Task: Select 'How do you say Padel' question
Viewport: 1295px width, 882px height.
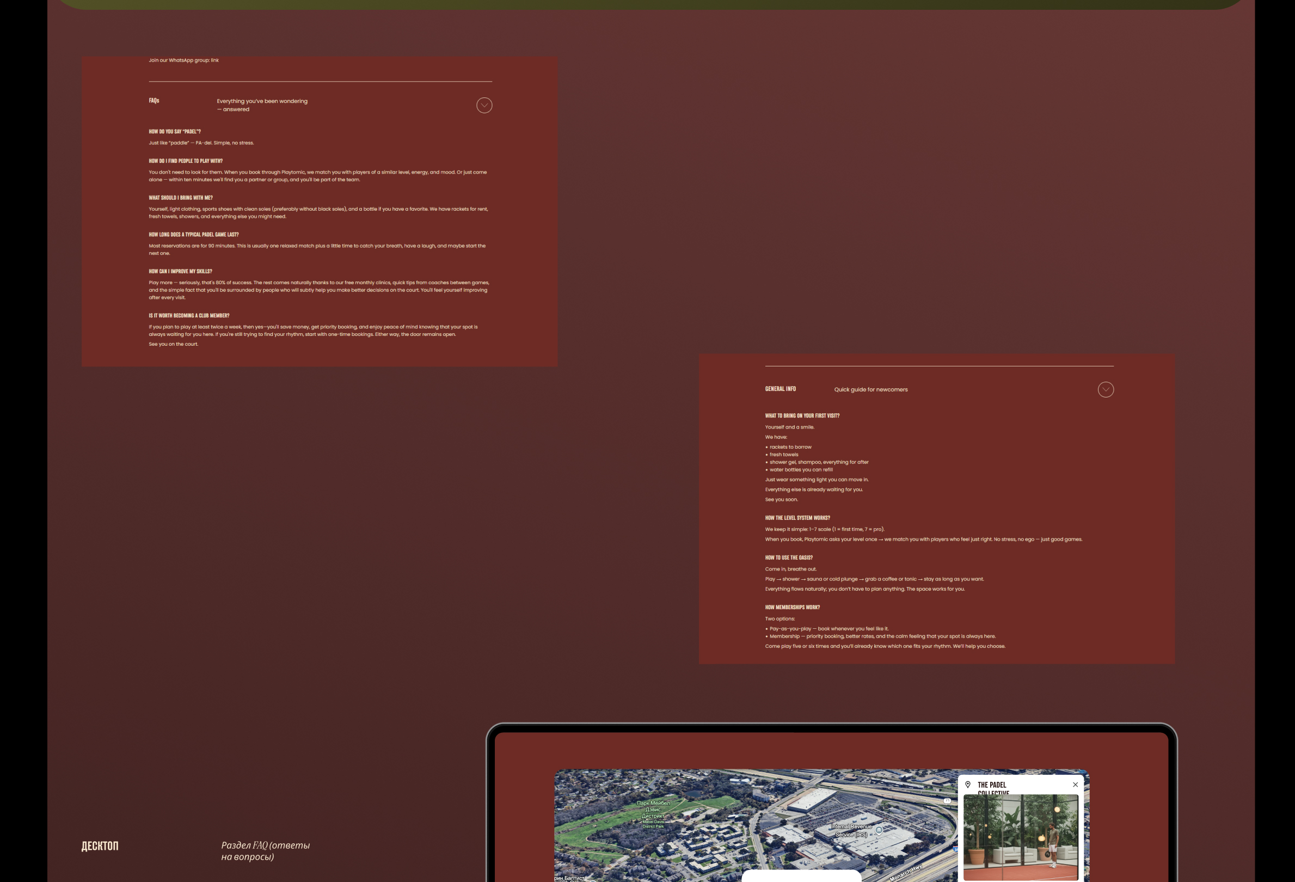Action: (x=174, y=132)
